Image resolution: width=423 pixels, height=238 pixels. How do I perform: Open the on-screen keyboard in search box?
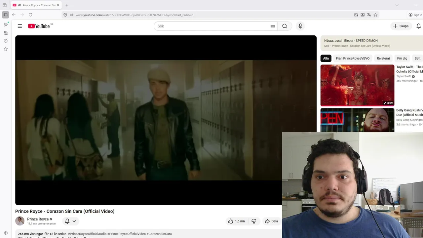coord(273,26)
